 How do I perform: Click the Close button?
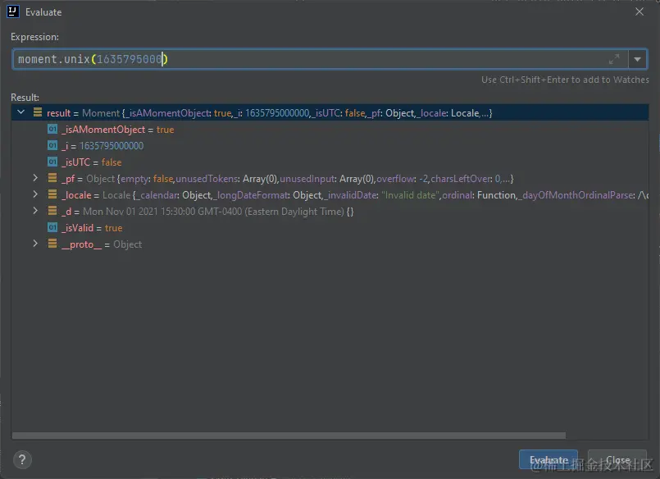pos(617,459)
